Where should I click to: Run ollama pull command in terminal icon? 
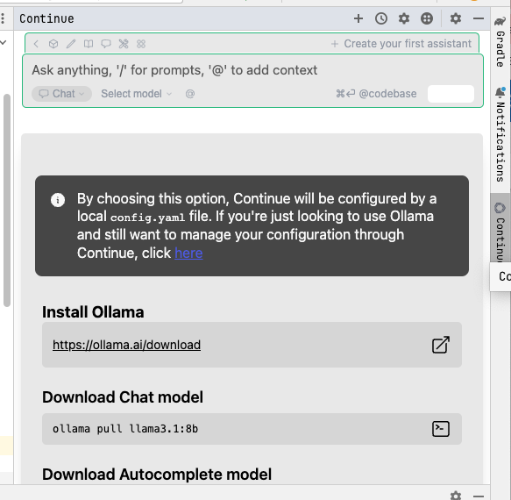click(x=441, y=429)
